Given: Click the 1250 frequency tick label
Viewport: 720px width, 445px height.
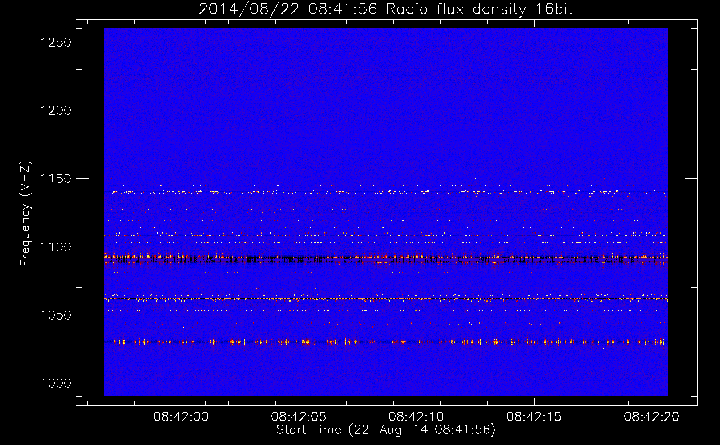Looking at the screenshot, I should point(56,42).
